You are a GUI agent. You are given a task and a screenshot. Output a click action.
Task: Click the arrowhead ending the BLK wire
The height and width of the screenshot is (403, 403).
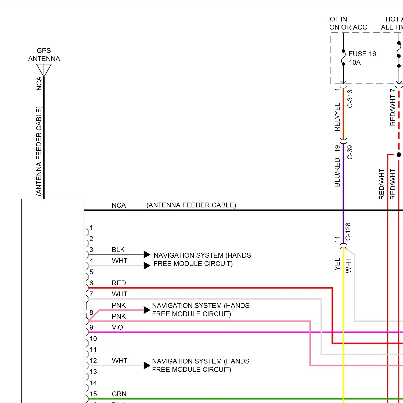pos(147,254)
